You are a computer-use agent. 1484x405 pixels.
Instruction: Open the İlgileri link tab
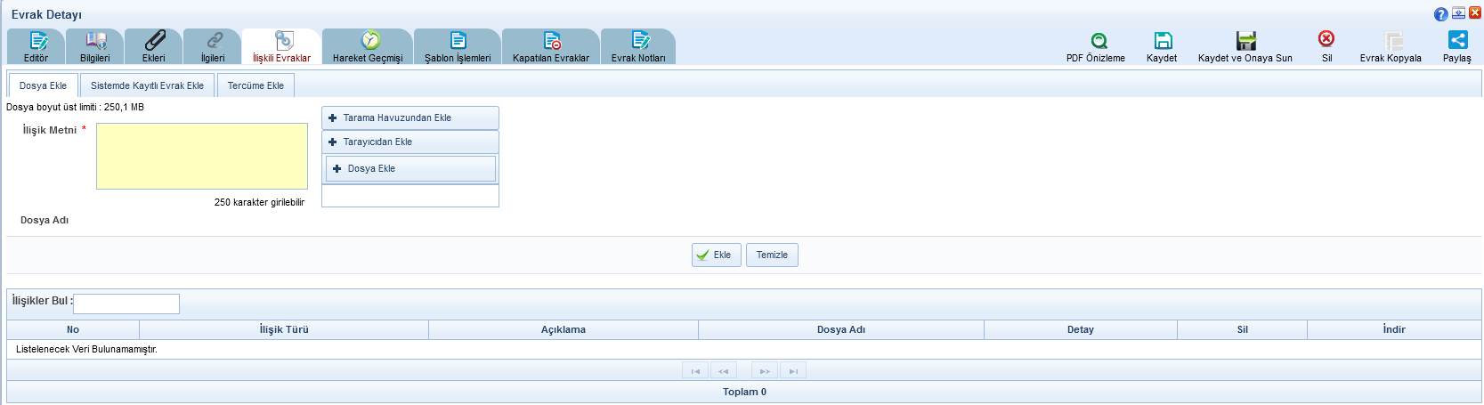coord(213,41)
